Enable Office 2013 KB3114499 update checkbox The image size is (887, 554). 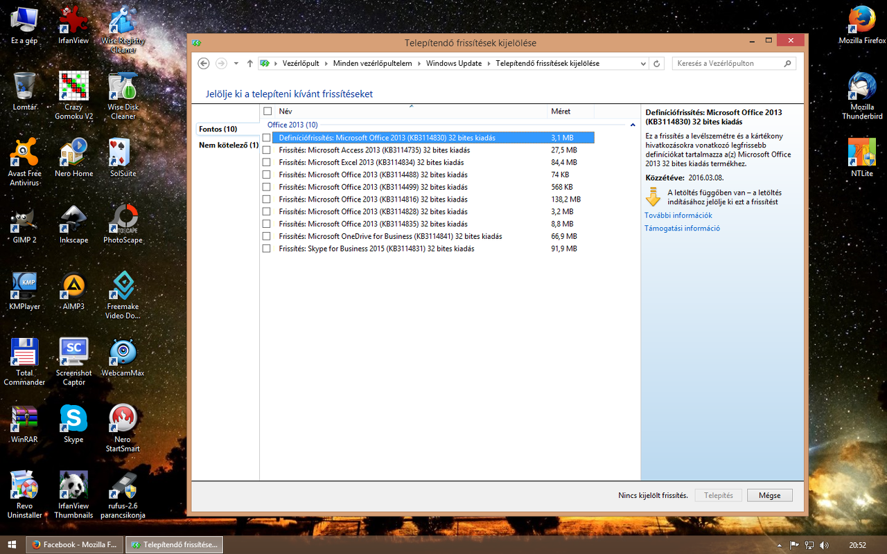267,187
